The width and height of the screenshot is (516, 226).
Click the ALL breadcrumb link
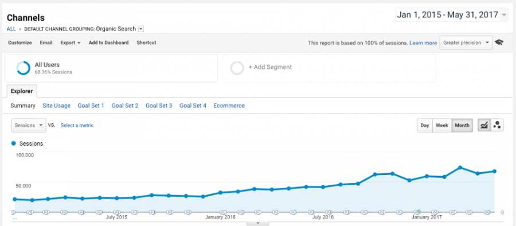coord(11,29)
